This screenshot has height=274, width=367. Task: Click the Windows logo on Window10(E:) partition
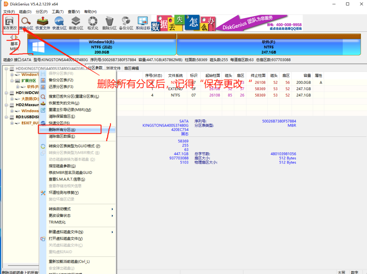coord(38,47)
